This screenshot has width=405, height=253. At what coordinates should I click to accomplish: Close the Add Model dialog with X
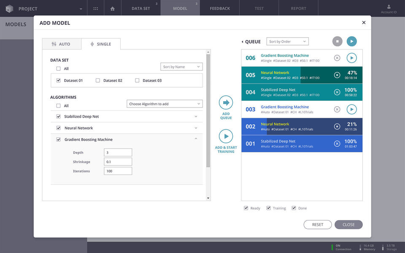(364, 22)
